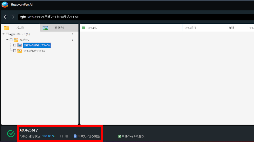Click the AIスキャン終了 status text
254x142 pixels.
(29, 130)
